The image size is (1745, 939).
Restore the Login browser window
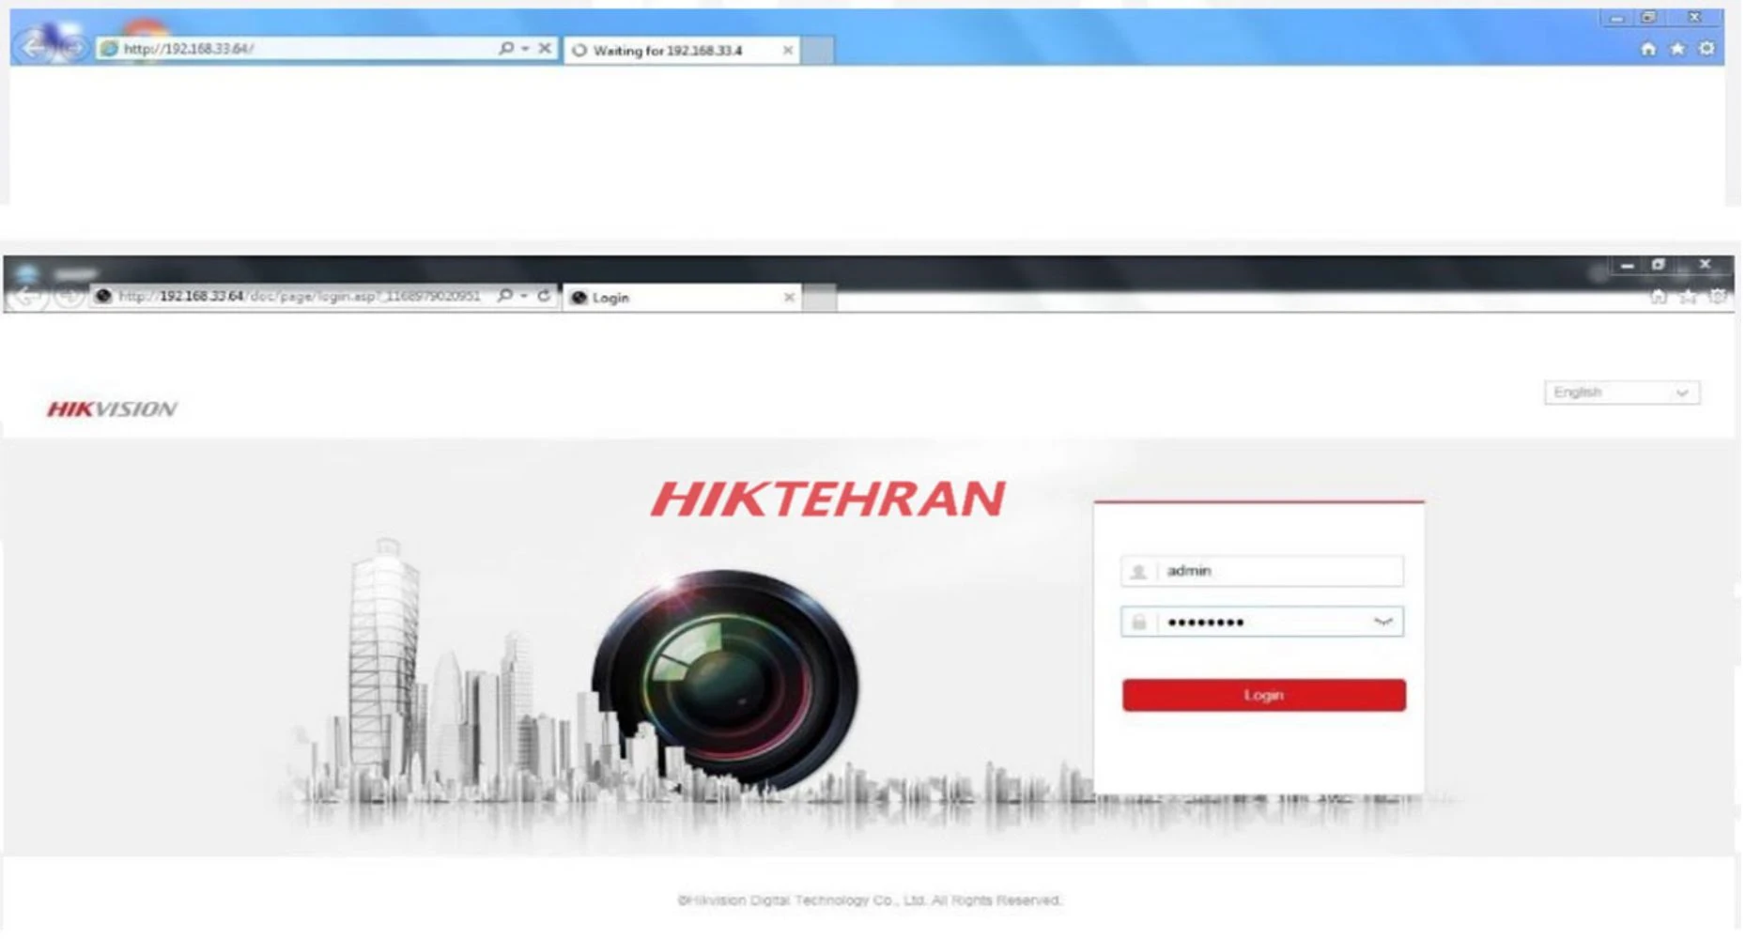point(1659,265)
